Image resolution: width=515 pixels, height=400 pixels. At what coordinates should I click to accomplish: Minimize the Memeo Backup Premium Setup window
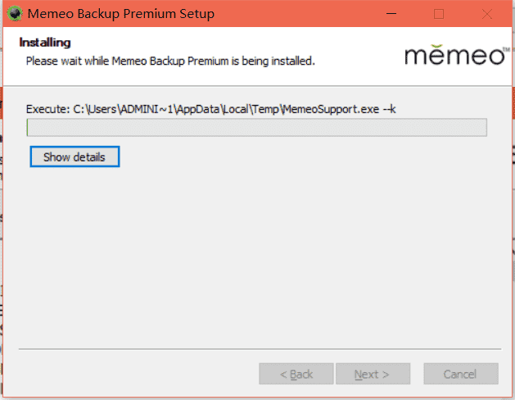tap(391, 14)
